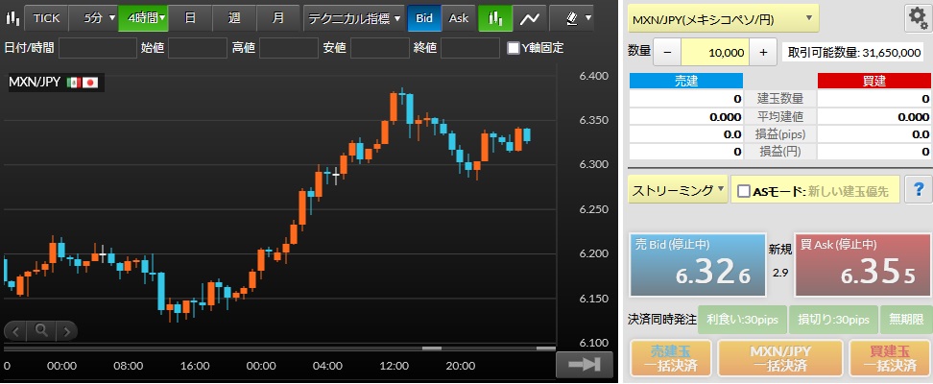933x384 pixels.
Task: Switch chart to Bid prices
Action: [x=424, y=18]
